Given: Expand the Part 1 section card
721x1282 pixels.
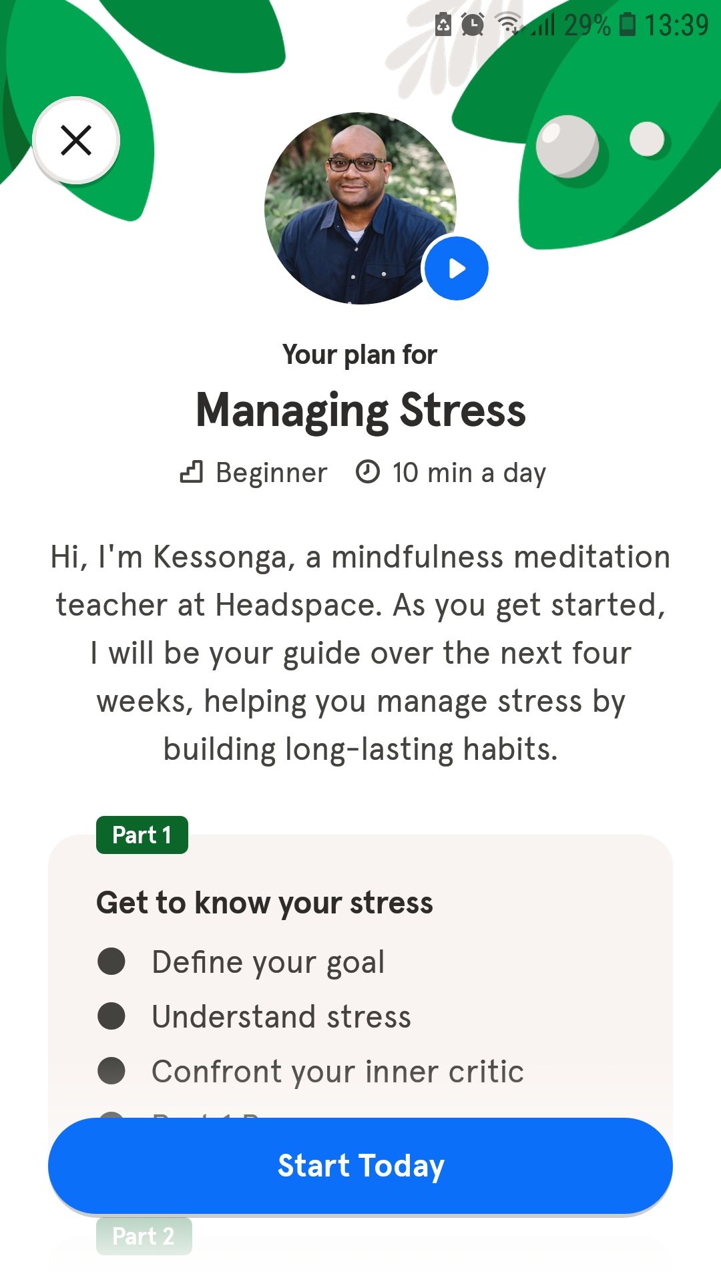Looking at the screenshot, I should tap(360, 968).
